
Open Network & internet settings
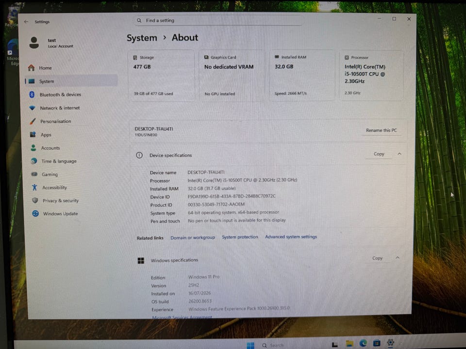pos(55,108)
